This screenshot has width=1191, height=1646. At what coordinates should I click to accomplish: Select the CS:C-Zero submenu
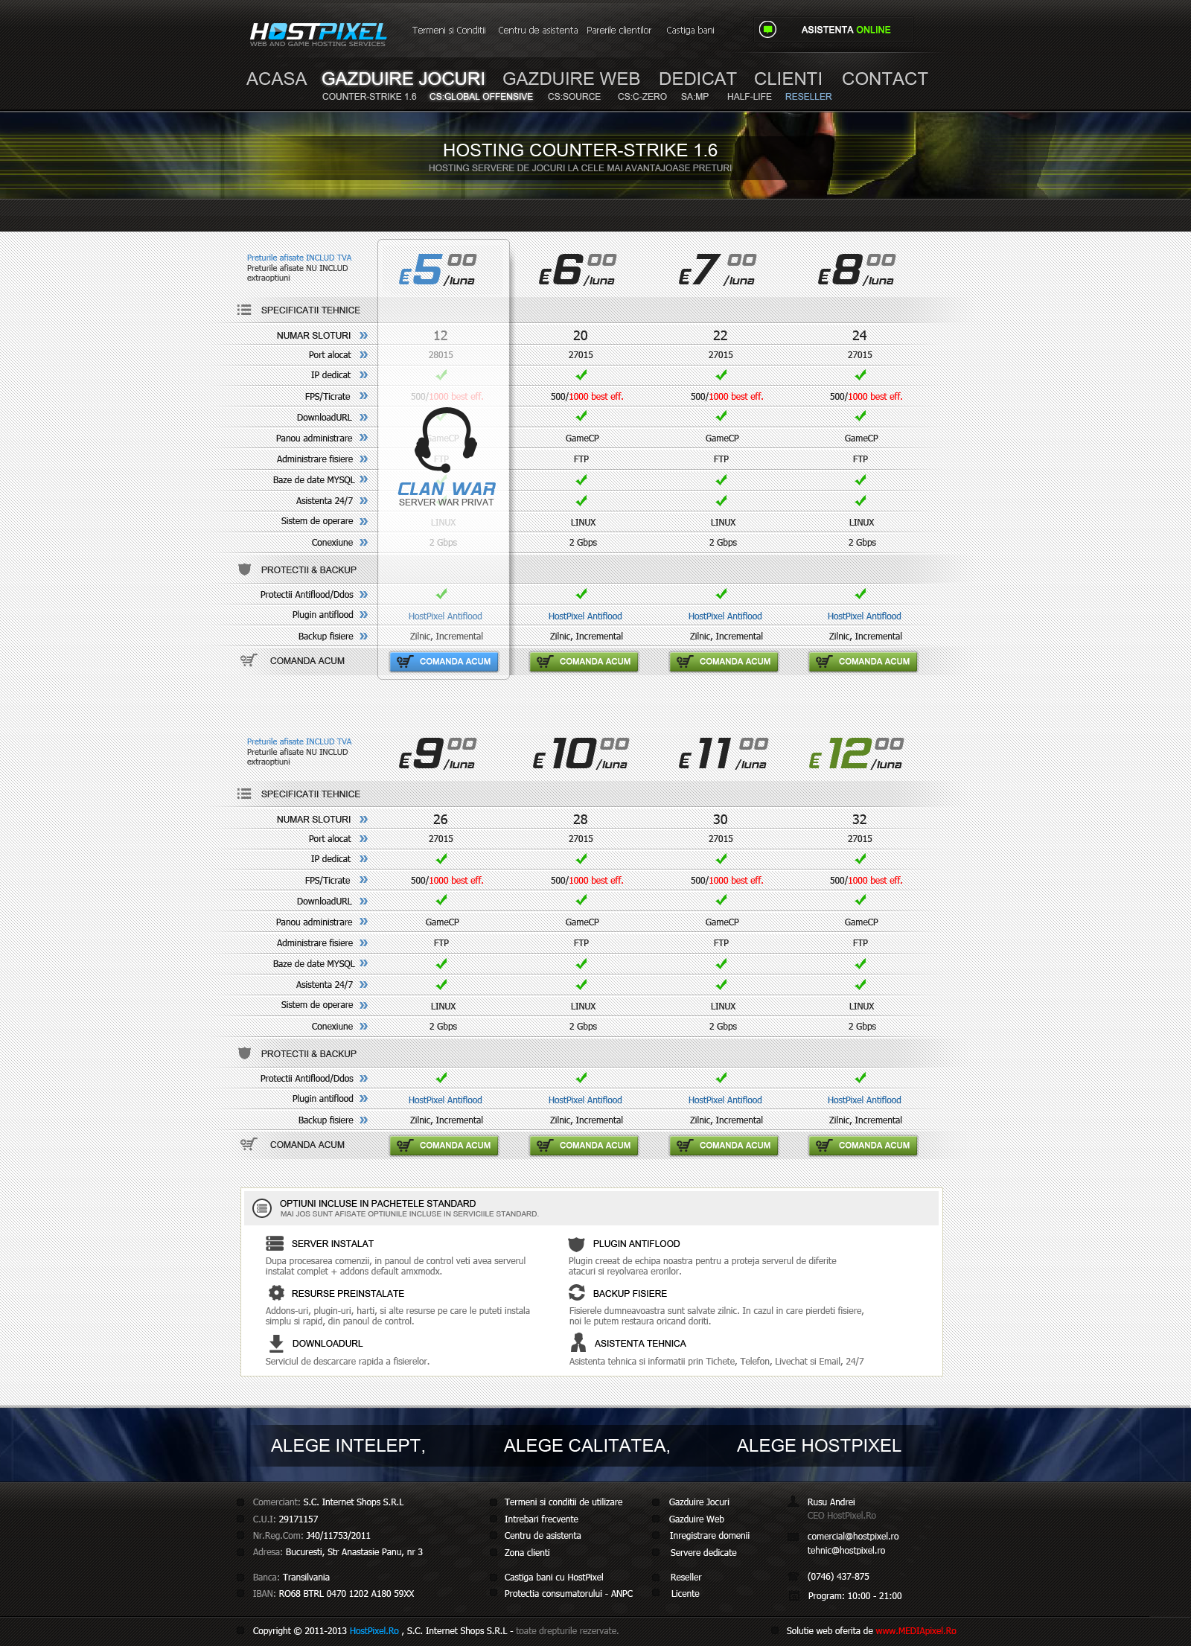pyautogui.click(x=642, y=97)
